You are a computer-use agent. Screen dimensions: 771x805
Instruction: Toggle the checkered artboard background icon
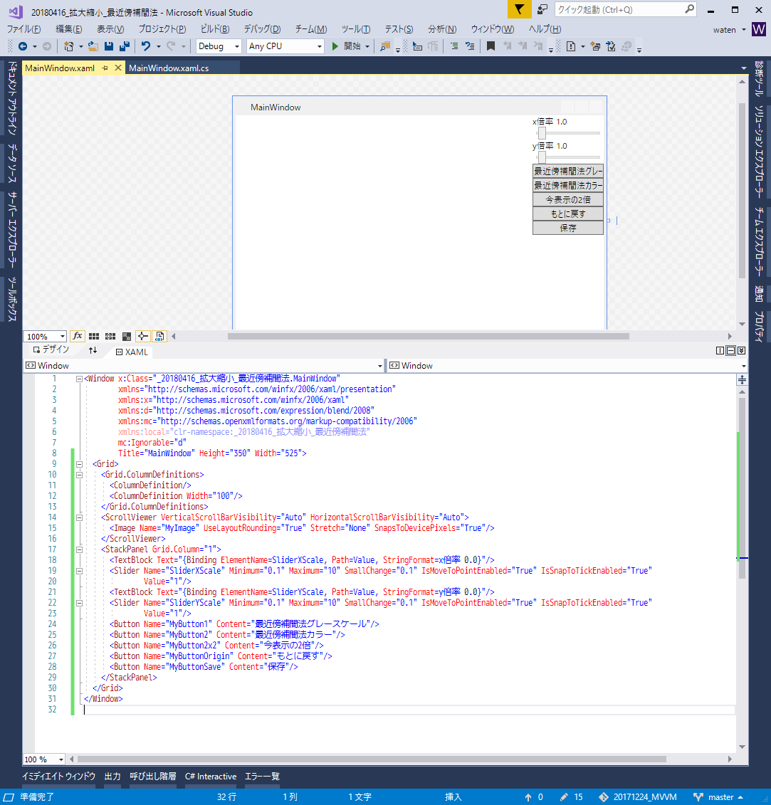(126, 336)
